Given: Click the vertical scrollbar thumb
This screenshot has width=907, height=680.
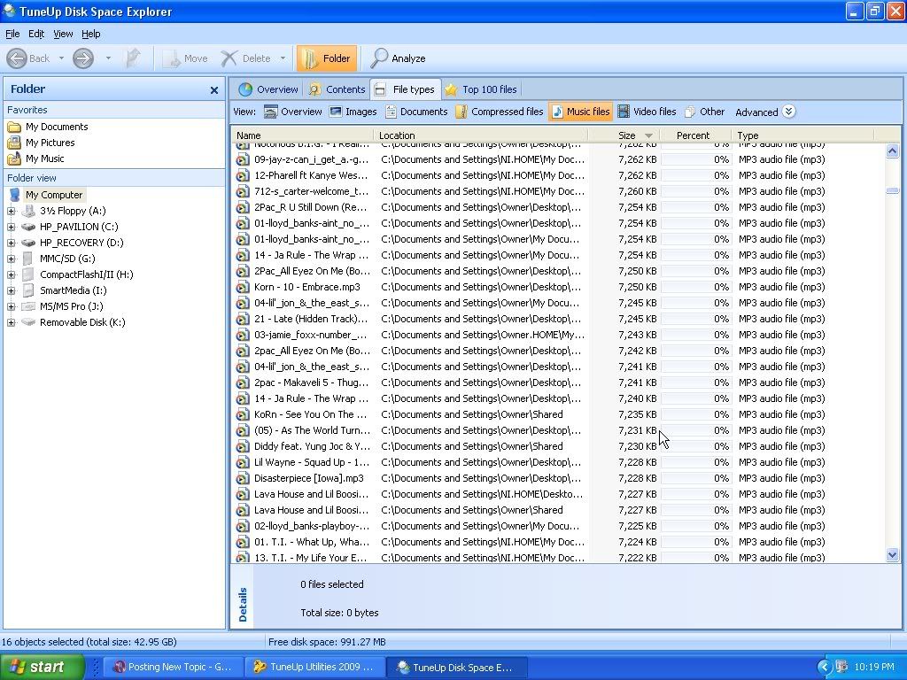Looking at the screenshot, I should tap(893, 191).
